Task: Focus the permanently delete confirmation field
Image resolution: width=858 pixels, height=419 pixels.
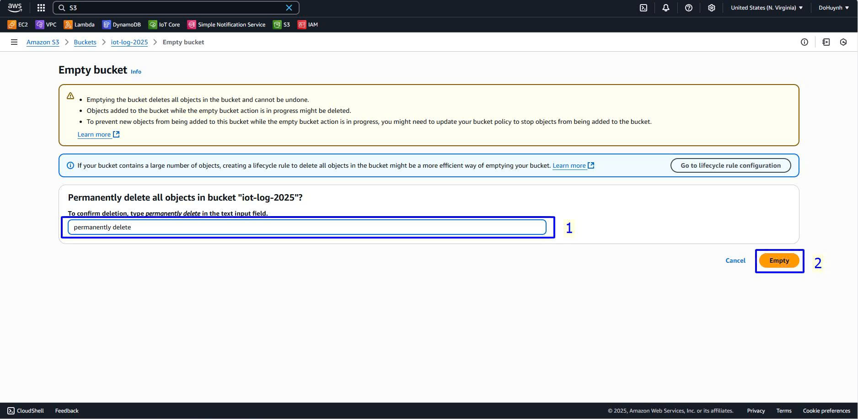Action: pyautogui.click(x=306, y=227)
